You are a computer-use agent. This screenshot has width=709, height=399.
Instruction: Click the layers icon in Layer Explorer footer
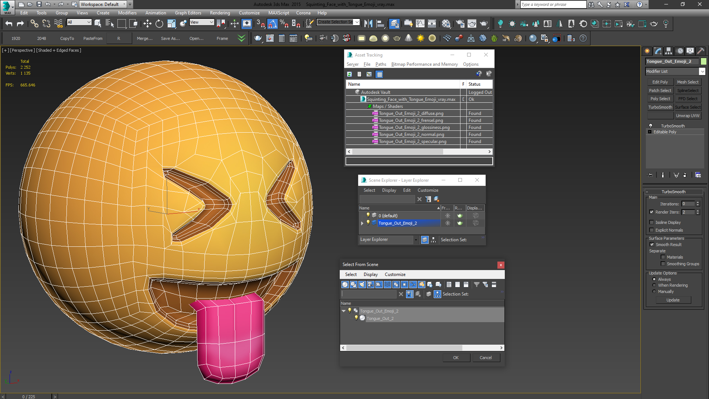coord(425,240)
